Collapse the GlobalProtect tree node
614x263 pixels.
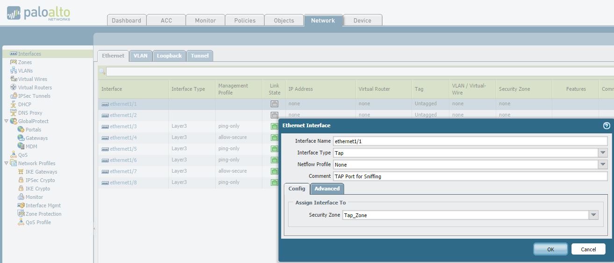tap(6, 121)
